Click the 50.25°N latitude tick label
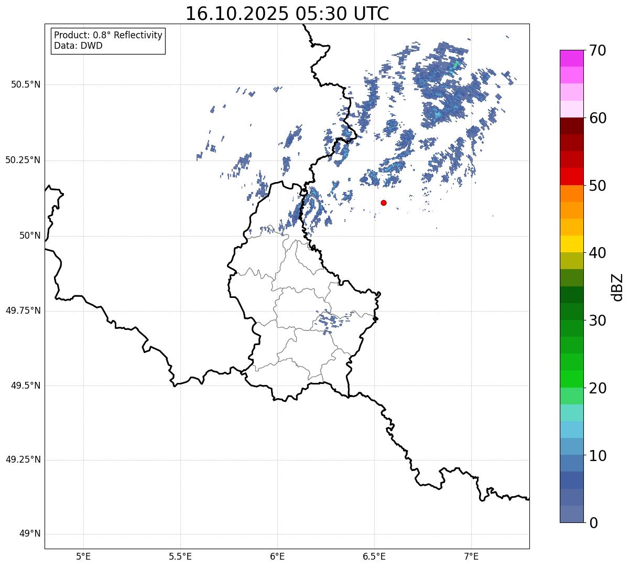This screenshot has width=630, height=567. pos(23,160)
